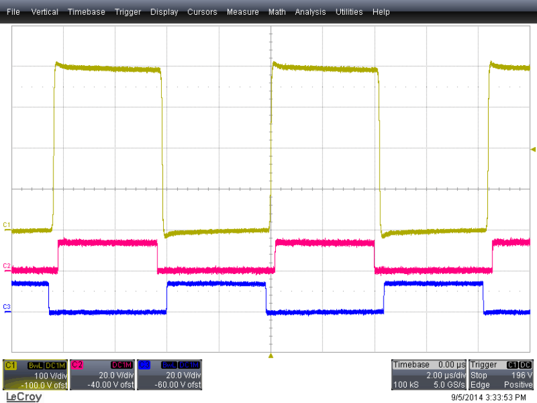Open the Trigger menu in menu bar
Image resolution: width=537 pixels, height=403 pixels.
[128, 12]
